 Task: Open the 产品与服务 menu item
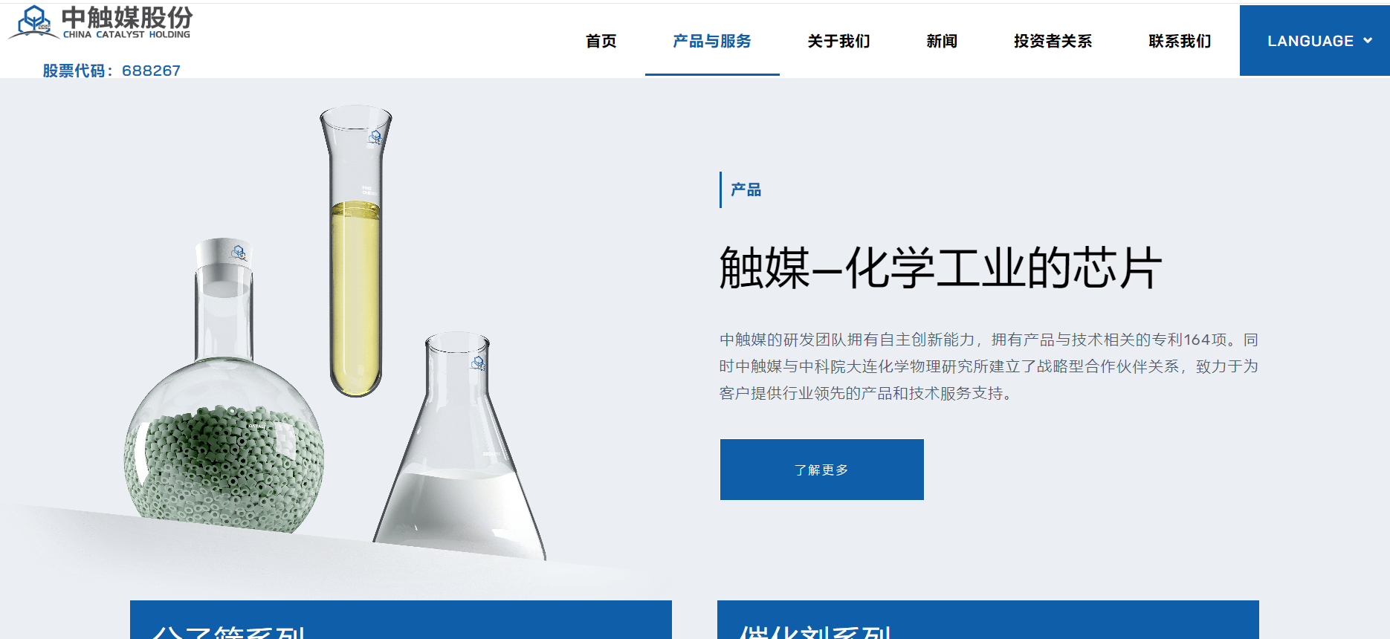[x=712, y=41]
